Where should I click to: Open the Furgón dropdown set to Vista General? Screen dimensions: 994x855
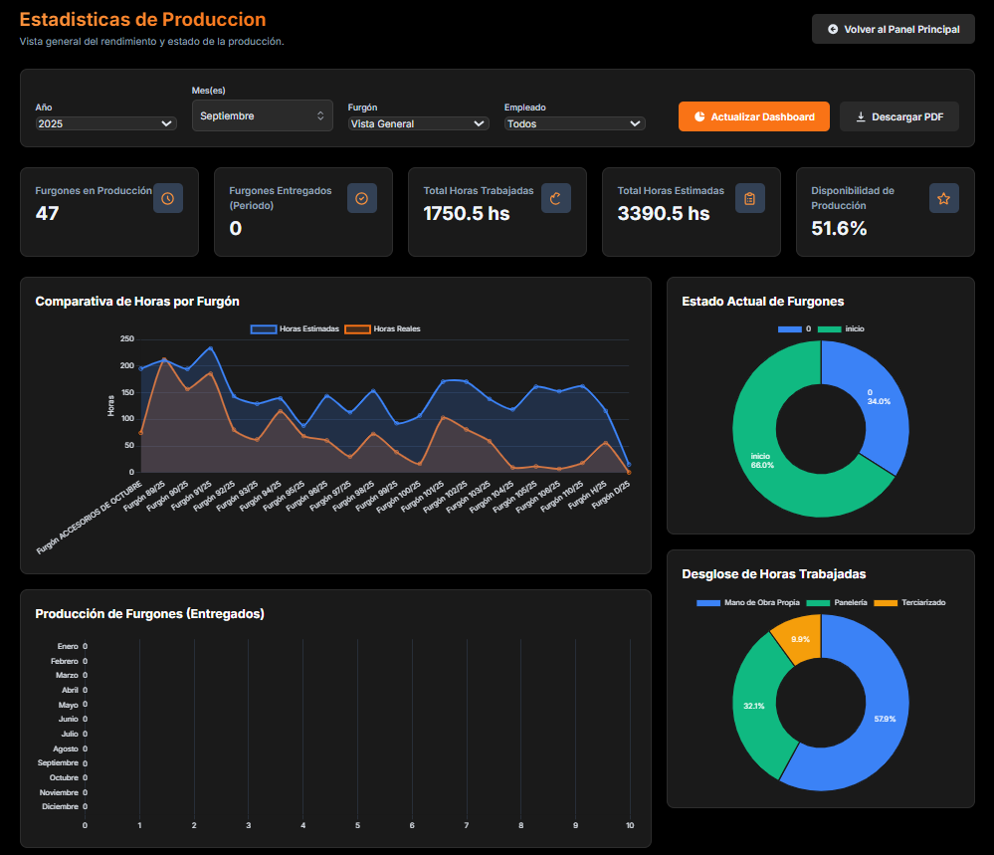[x=418, y=123]
